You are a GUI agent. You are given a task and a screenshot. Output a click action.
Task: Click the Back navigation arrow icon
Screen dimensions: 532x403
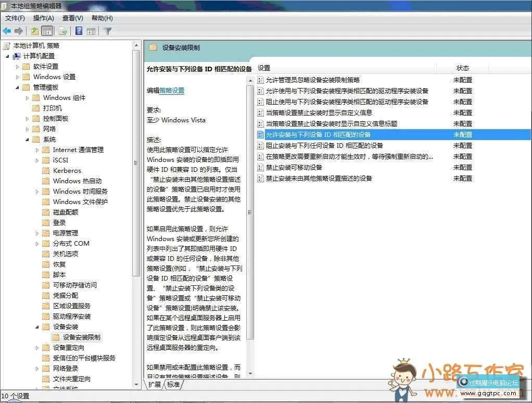(7, 30)
